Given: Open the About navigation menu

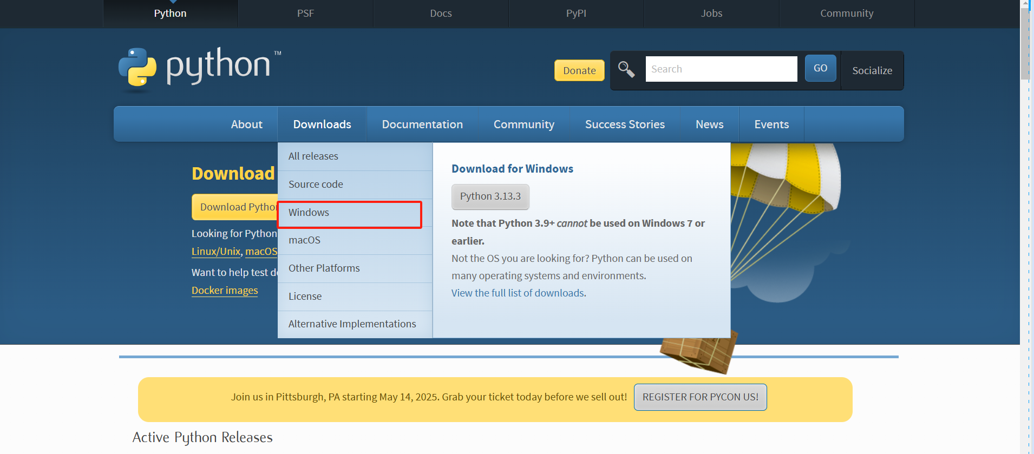Looking at the screenshot, I should (x=247, y=124).
